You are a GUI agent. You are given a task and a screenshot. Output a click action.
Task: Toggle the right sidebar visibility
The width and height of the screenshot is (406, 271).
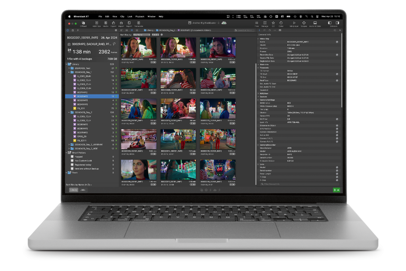(337, 23)
